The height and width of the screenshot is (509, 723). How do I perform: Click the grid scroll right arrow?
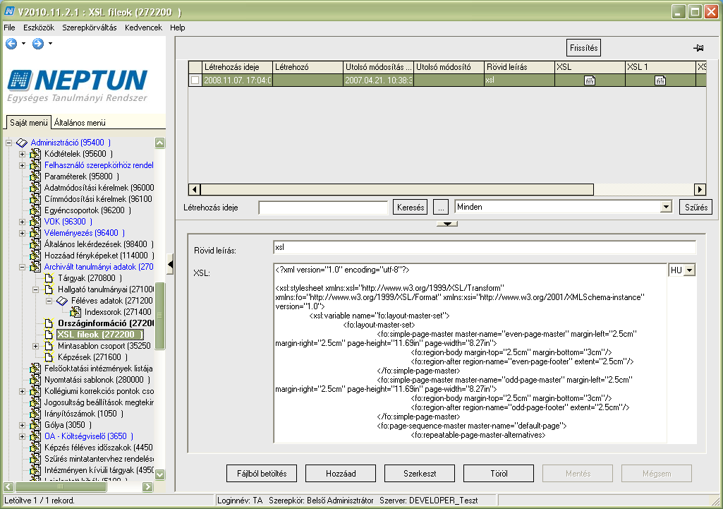[700, 189]
